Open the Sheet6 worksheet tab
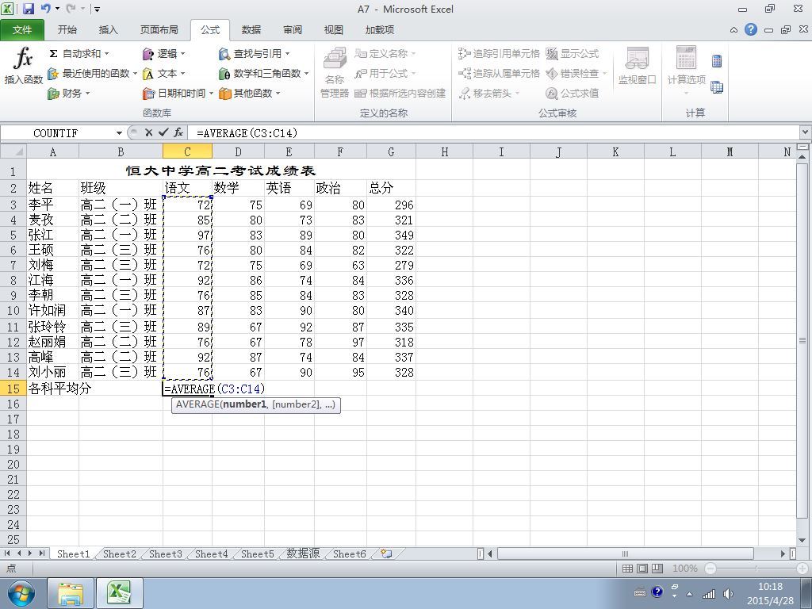 click(349, 553)
